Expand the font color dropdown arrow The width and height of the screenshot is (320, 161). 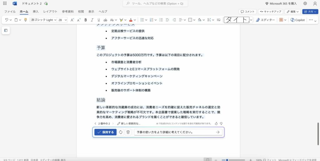tap(135, 20)
